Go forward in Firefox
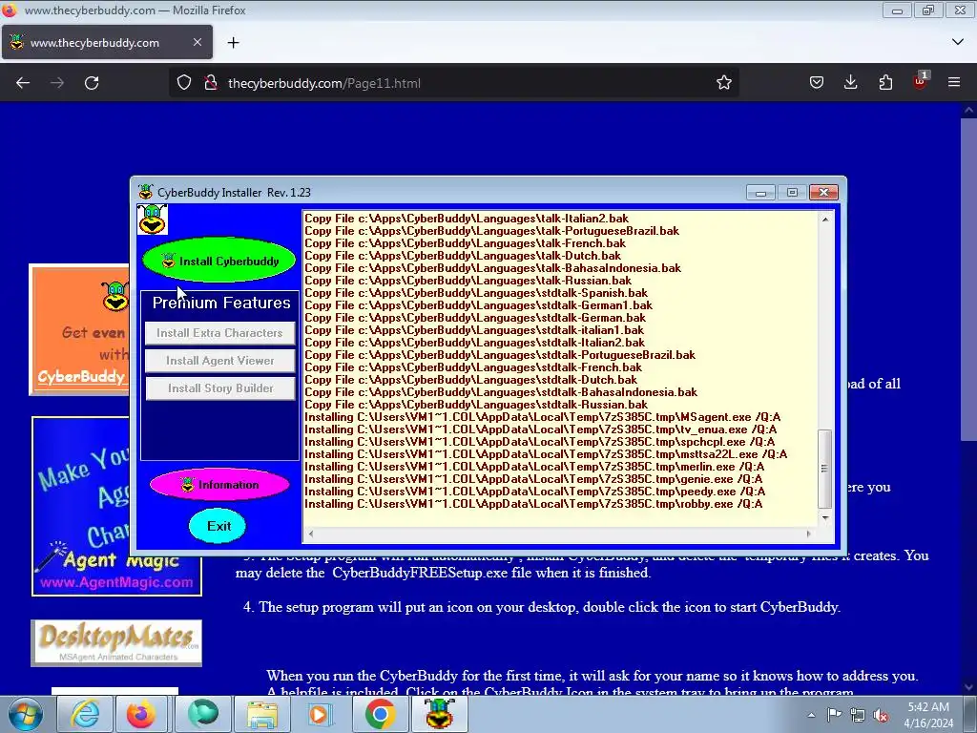977x733 pixels. (57, 83)
